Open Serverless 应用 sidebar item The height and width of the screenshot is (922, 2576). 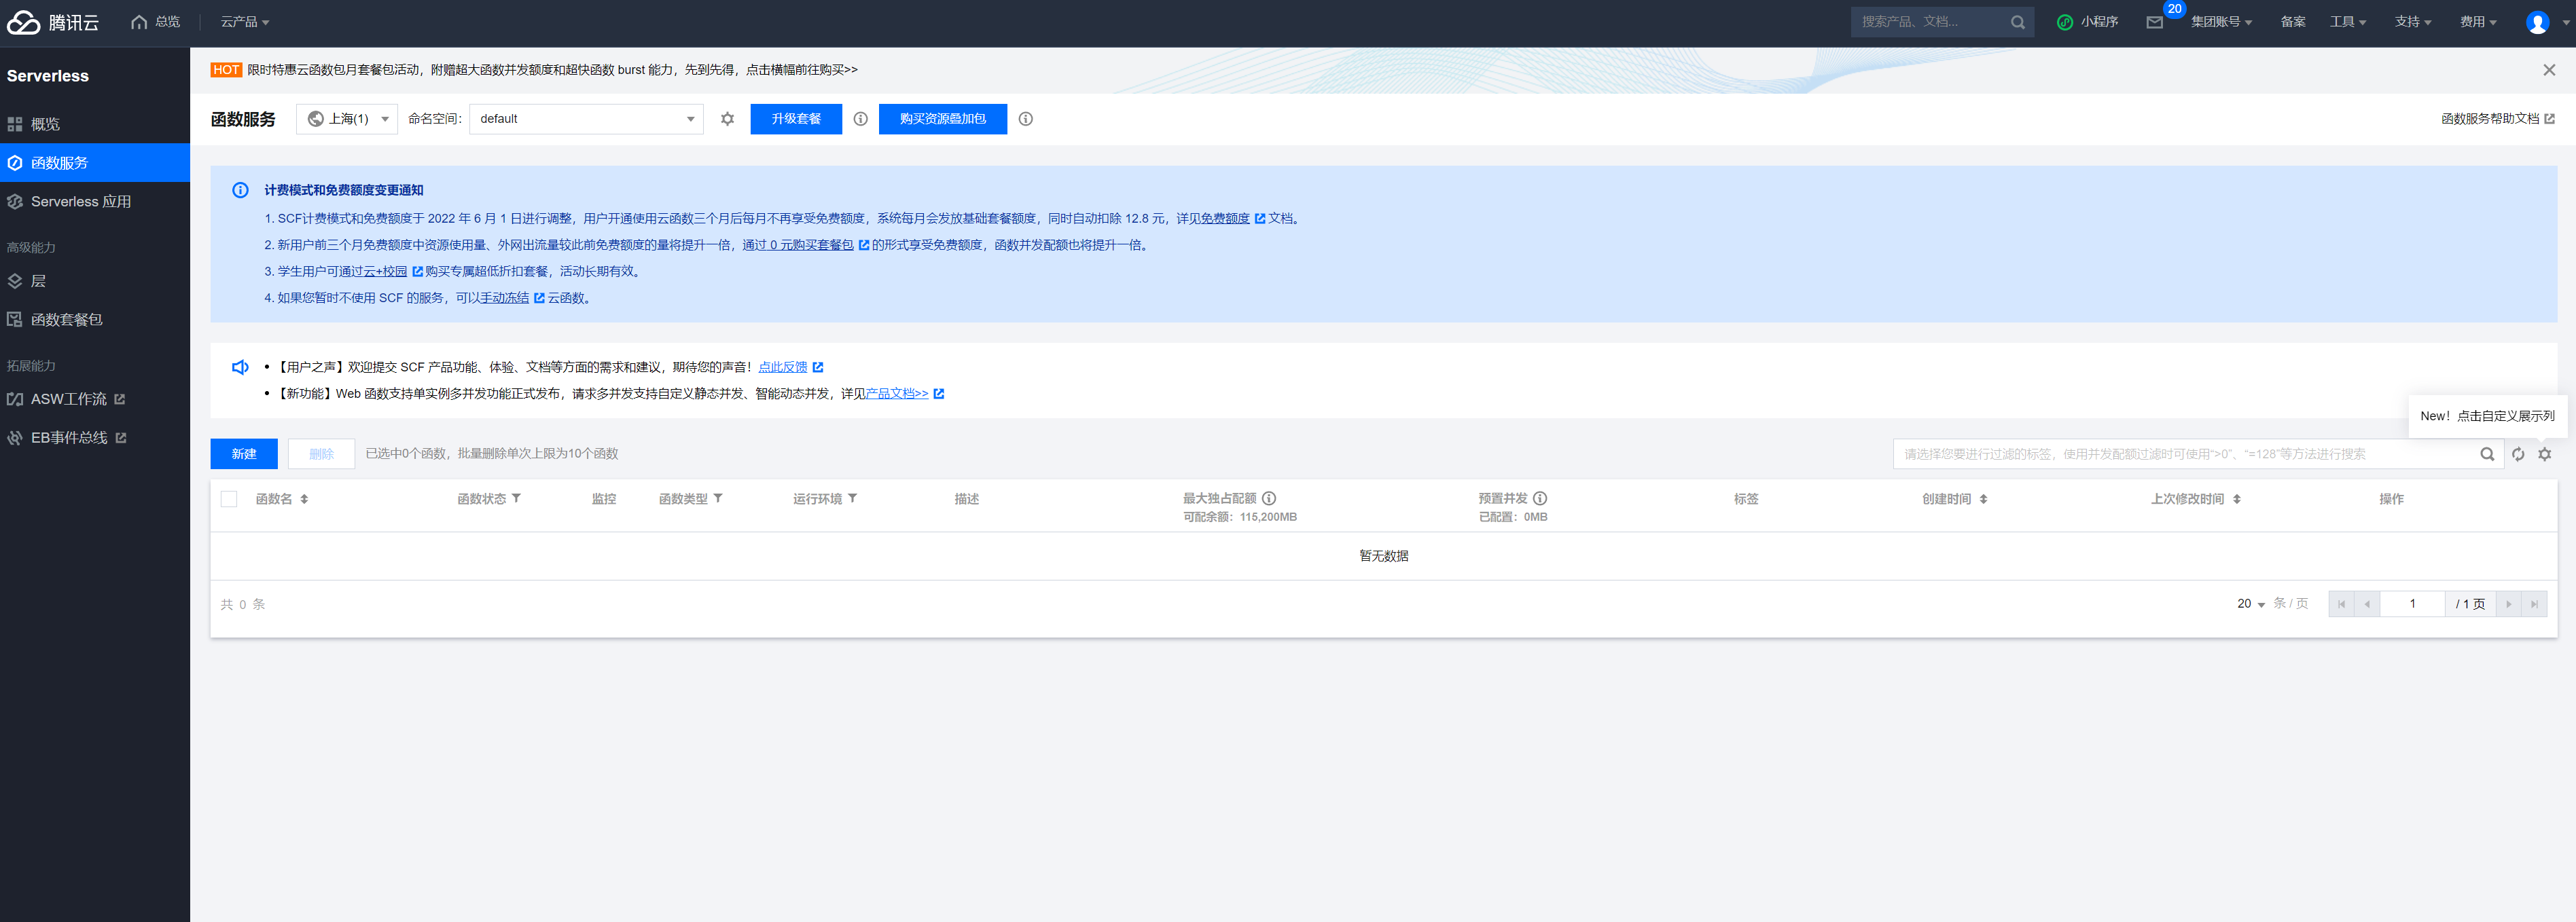coord(95,202)
